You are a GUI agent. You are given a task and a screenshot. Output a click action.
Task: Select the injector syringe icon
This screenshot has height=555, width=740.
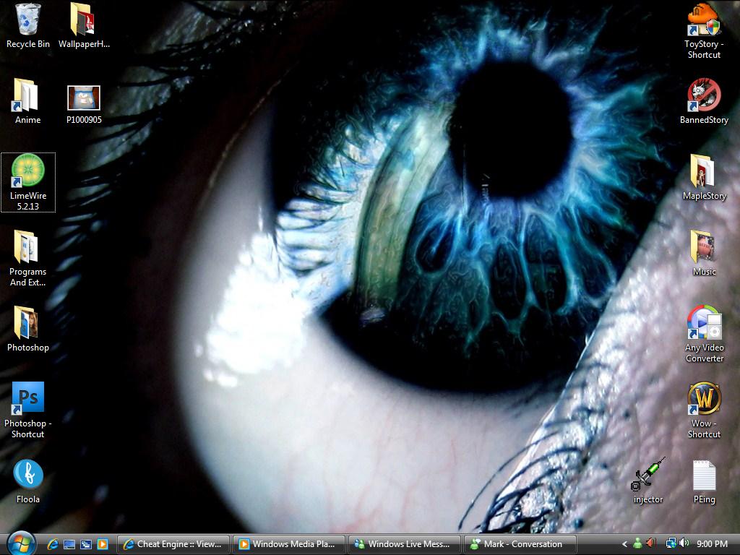click(648, 474)
